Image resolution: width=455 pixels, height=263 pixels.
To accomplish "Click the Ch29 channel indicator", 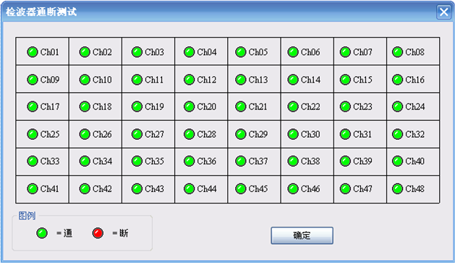I will [241, 134].
